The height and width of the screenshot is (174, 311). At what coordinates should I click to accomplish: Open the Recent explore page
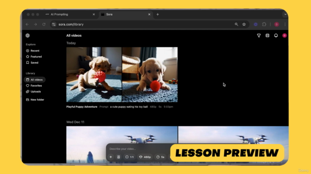[33, 51]
